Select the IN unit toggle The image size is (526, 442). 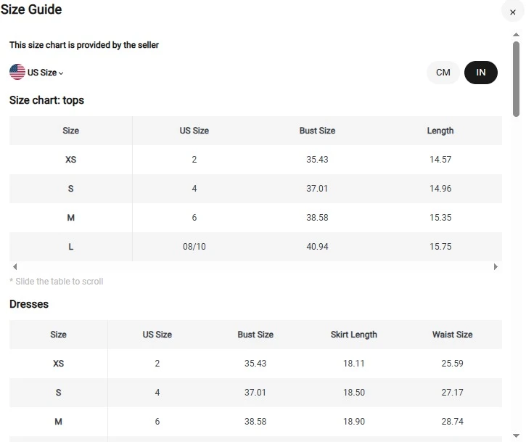point(480,73)
